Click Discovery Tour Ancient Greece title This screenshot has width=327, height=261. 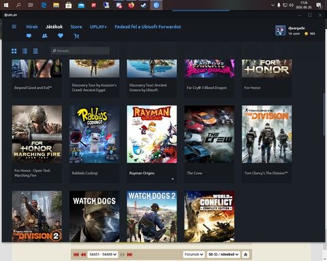pyautogui.click(x=148, y=88)
